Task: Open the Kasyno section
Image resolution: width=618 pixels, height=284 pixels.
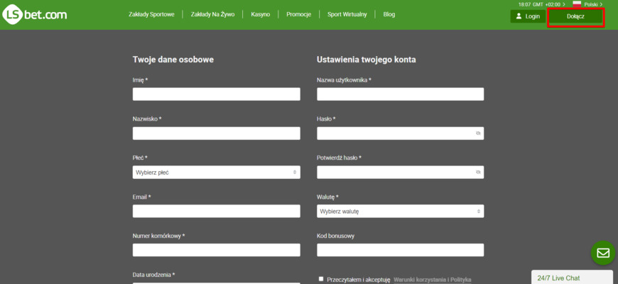Action: click(x=261, y=15)
